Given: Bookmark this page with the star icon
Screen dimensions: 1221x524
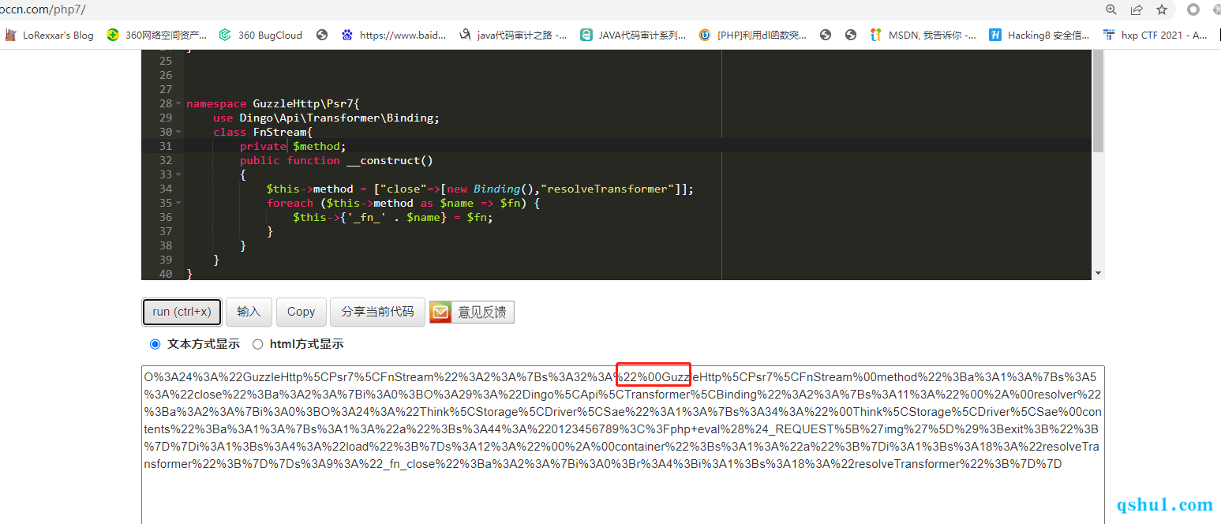Looking at the screenshot, I should [1162, 9].
